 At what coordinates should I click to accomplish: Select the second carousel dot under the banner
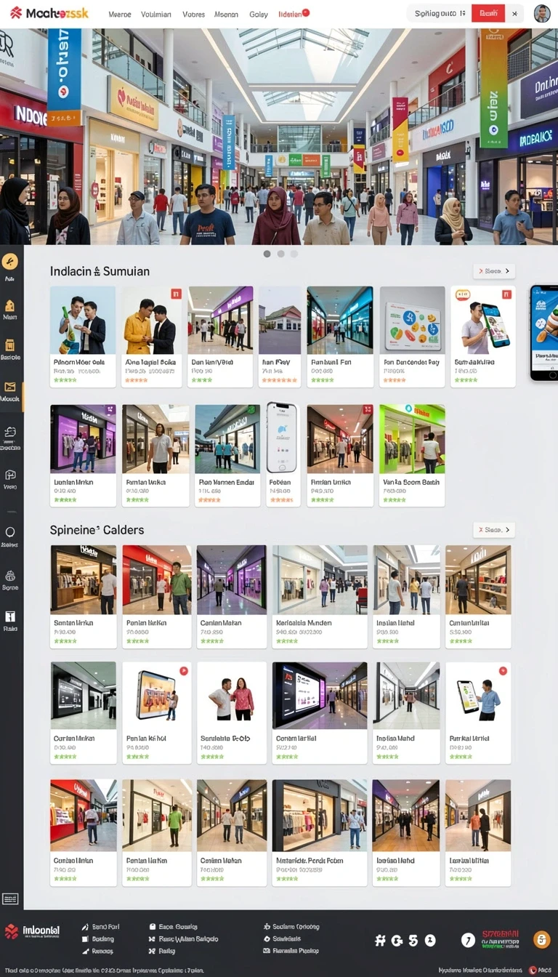tap(280, 254)
